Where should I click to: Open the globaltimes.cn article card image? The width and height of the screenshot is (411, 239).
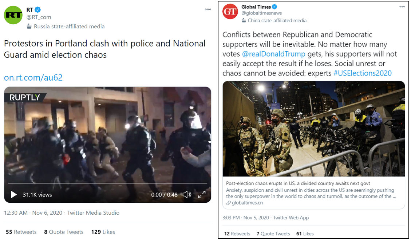click(x=314, y=129)
